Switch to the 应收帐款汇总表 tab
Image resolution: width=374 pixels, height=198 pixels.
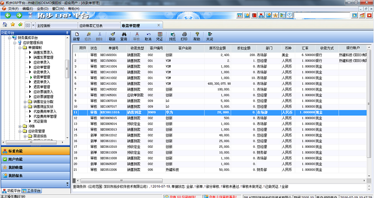point(92,26)
